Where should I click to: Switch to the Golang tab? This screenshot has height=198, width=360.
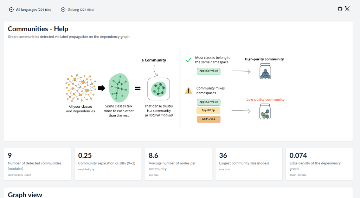point(77,10)
